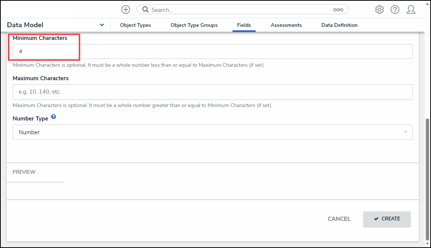This screenshot has height=248, width=431.
Task: Switch to the Object Types tab
Action: tap(135, 25)
